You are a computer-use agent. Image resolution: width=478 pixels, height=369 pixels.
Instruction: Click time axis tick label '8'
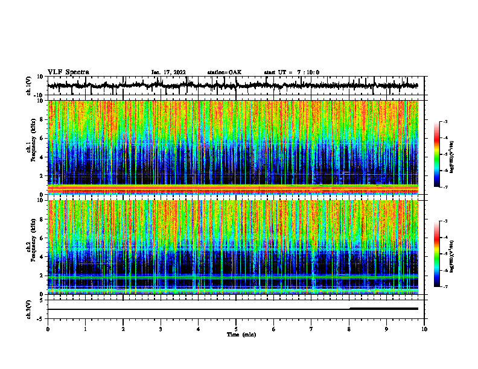tap(349, 329)
